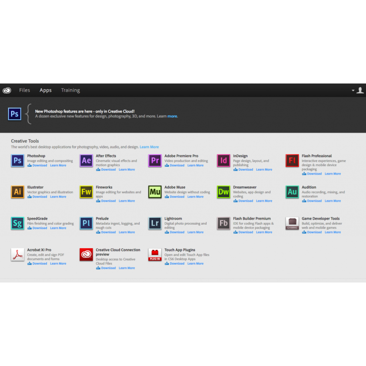Click the Creative Cloud Connection red icon
Screen dimensions: 366x366
coord(86,254)
